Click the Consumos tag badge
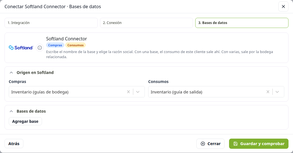The width and height of the screenshot is (293, 153). pyautogui.click(x=76, y=45)
